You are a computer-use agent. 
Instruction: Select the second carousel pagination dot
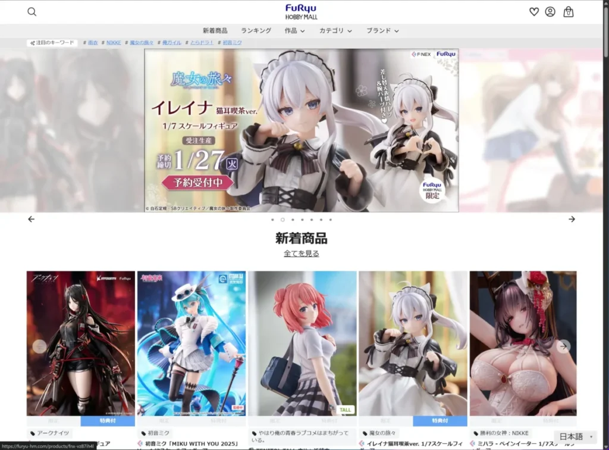tap(282, 220)
